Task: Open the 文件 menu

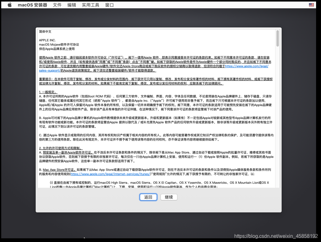Action: [x=57, y=5]
